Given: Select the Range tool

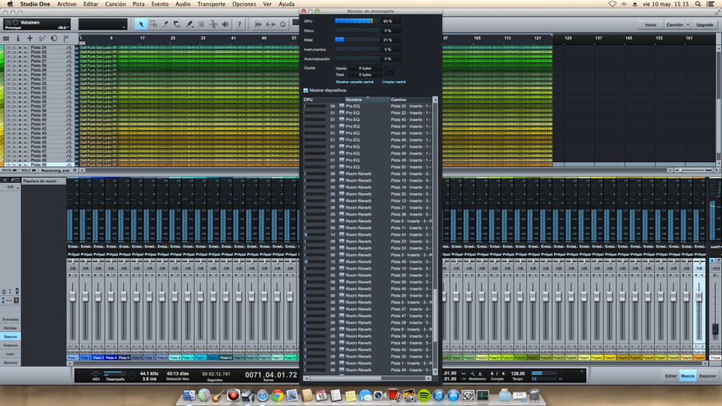Looking at the screenshot, I should click(153, 24).
